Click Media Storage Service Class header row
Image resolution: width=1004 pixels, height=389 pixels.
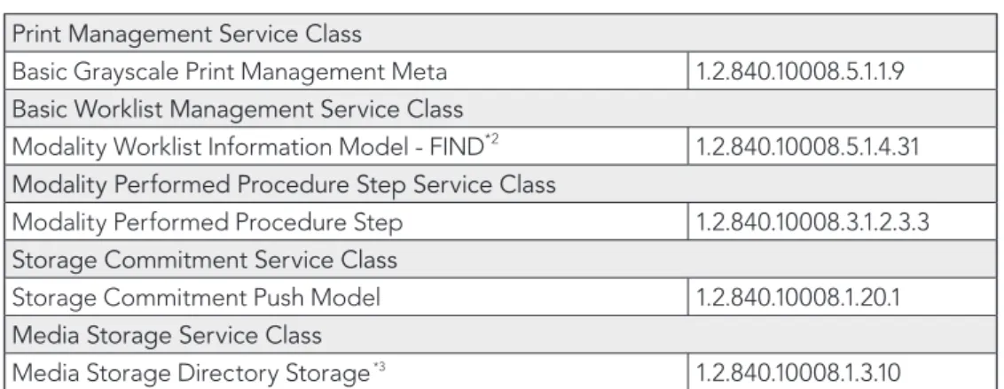(x=501, y=335)
